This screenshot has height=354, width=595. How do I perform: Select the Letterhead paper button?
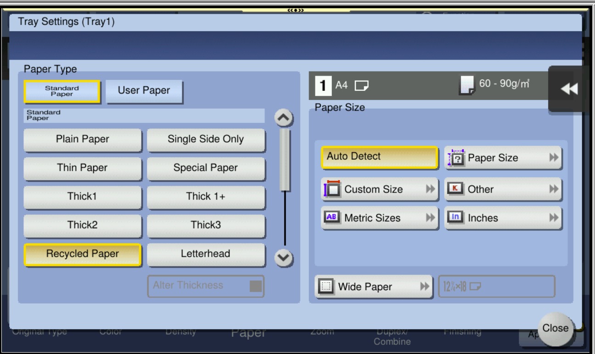tap(206, 254)
